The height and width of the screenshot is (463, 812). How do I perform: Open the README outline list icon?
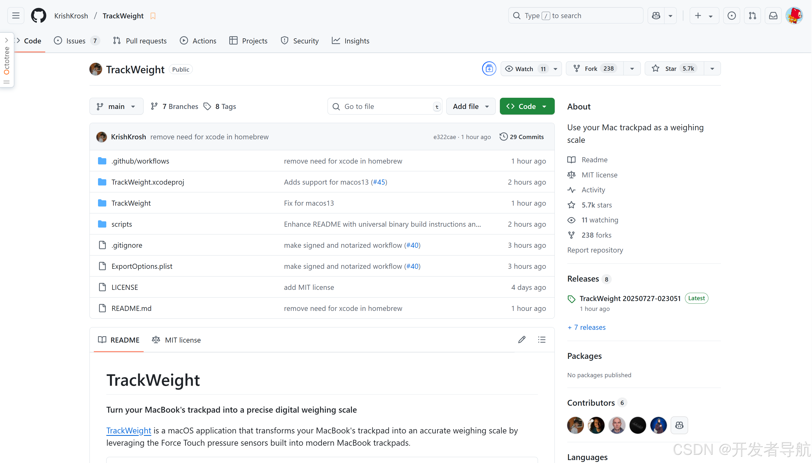(541, 340)
